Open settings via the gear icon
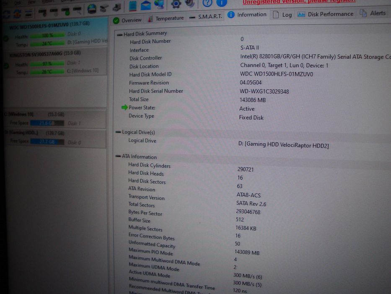The image size is (391, 294). (176, 3)
